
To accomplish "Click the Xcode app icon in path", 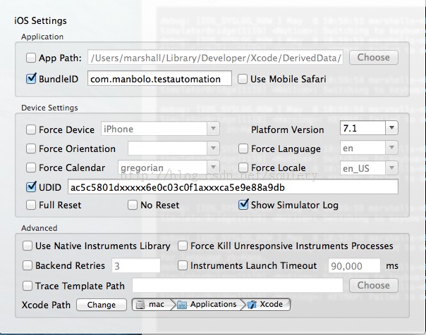I will [x=252, y=305].
